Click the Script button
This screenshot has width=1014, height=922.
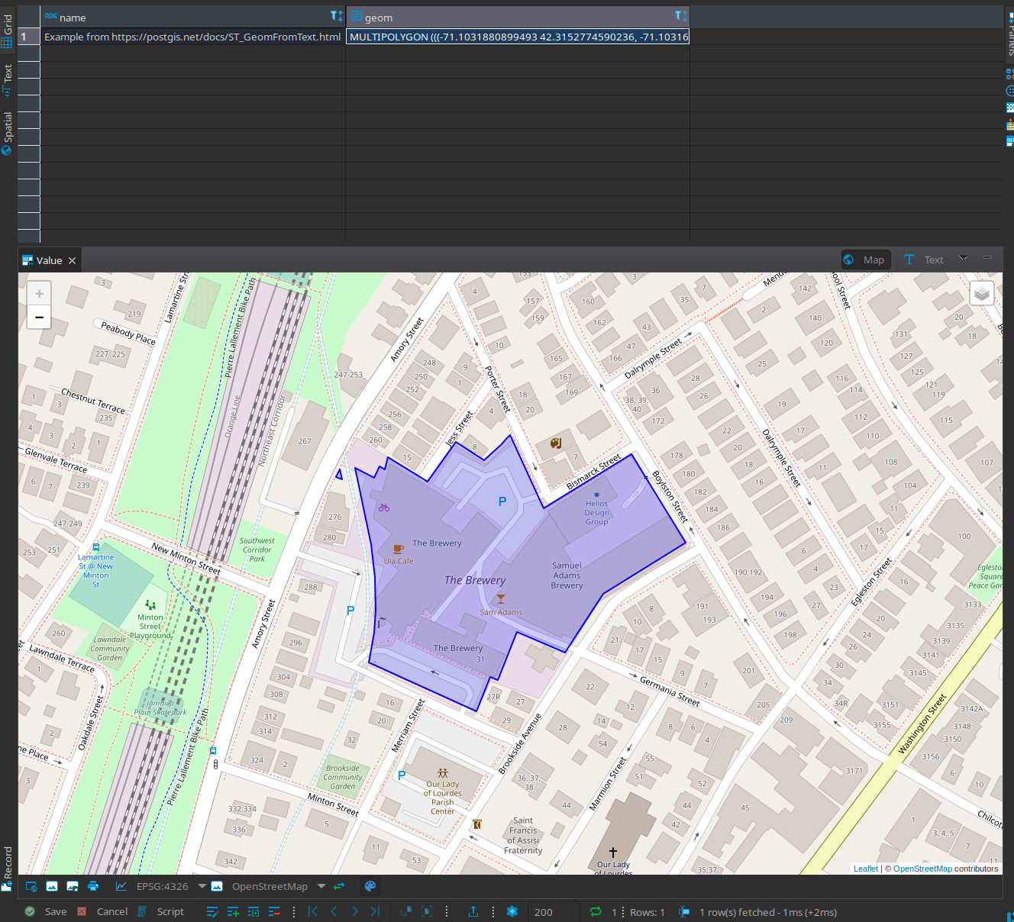161,911
